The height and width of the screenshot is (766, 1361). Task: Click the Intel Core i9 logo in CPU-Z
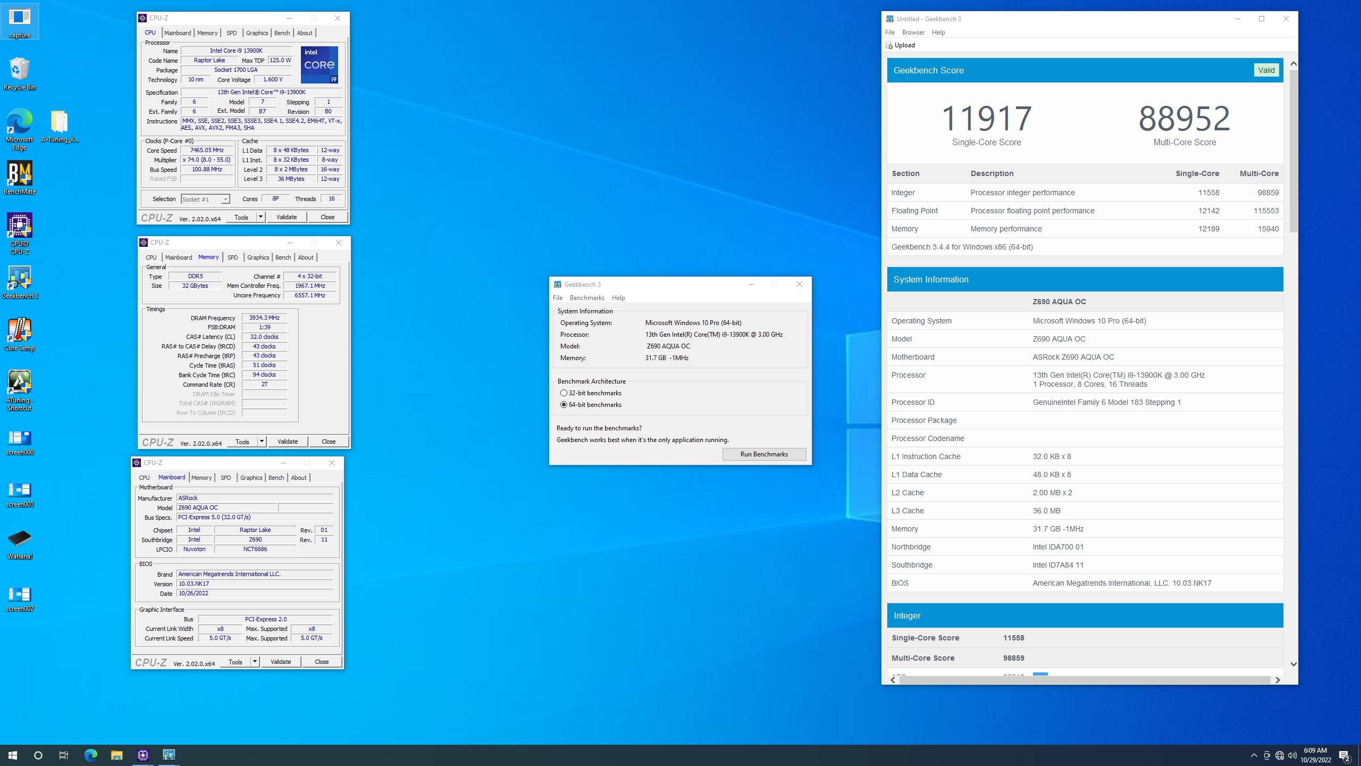click(x=320, y=65)
